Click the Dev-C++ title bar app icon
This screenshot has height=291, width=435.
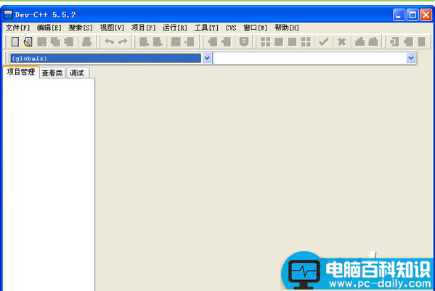[8, 15]
